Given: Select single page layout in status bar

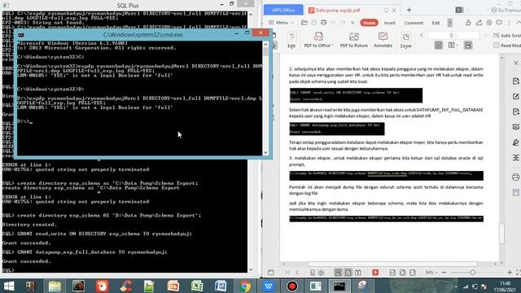Looking at the screenshot, I should (x=348, y=273).
